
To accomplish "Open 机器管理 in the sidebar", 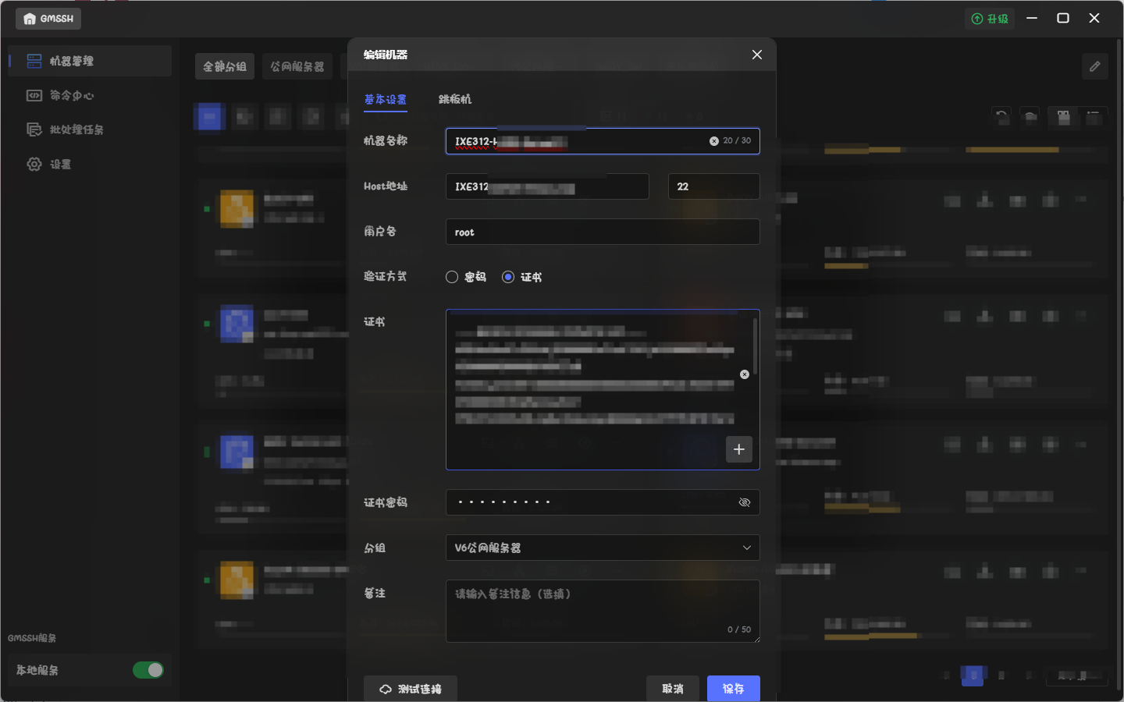I will (90, 61).
